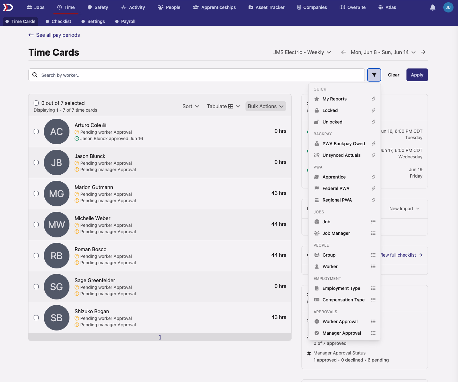
Task: Click See all pay periods link
Action: click(54, 35)
